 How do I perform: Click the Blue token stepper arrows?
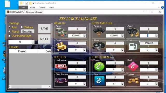122,84
